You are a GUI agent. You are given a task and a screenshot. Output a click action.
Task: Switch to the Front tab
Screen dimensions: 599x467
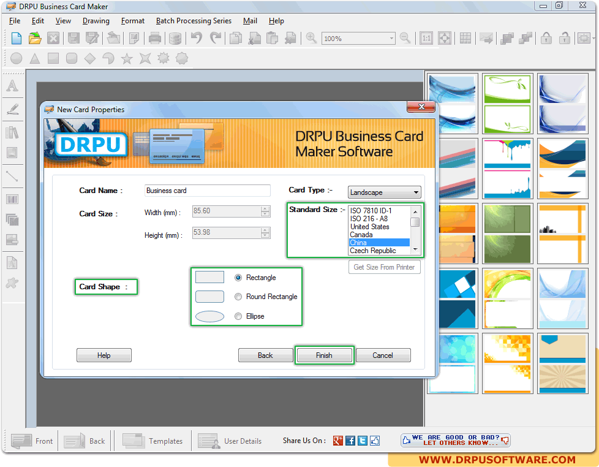[32, 441]
